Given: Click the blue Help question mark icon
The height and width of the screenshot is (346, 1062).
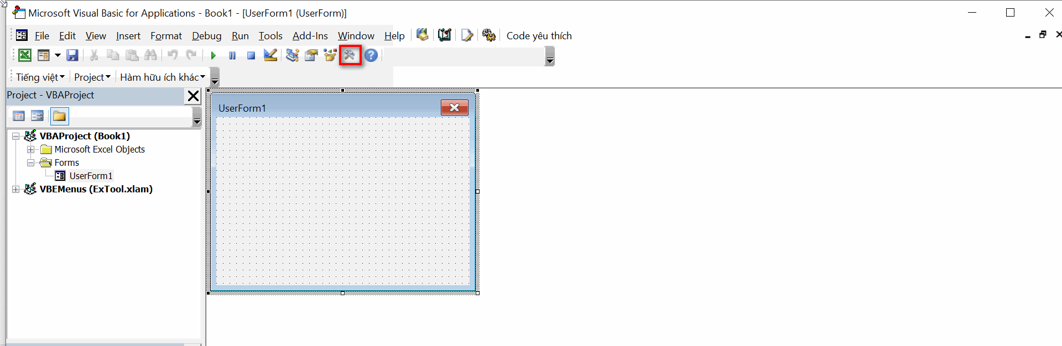Looking at the screenshot, I should (x=371, y=55).
